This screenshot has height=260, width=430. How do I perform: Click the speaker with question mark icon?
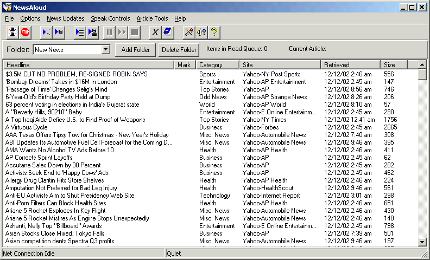[x=201, y=32]
